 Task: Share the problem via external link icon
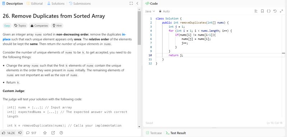(53, 133)
